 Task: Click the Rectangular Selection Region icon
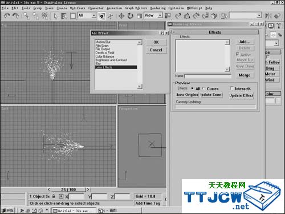(73, 16)
